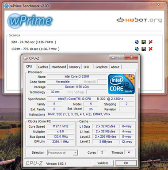Click the core speed value '1197.1 MHz'
168x170 pixels.
click(x=61, y=126)
